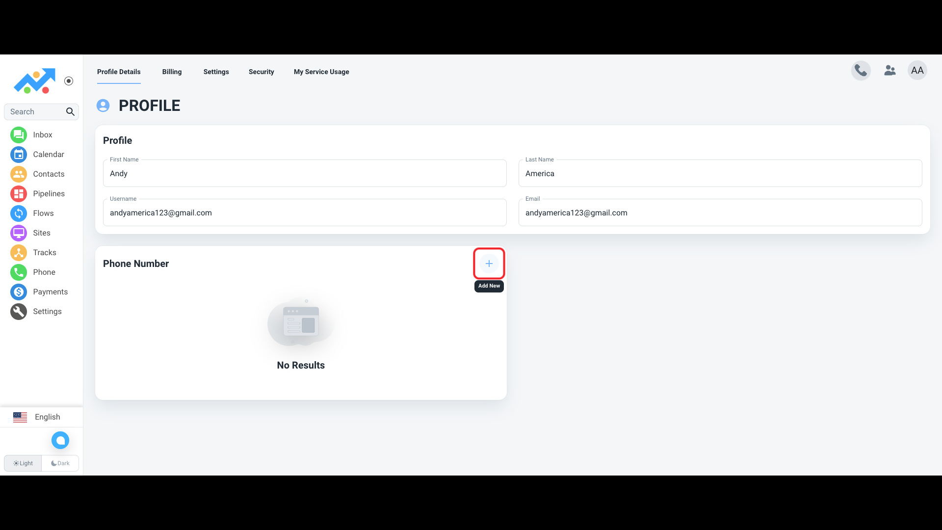
Task: Open the AA account avatar menu
Action: click(x=917, y=71)
